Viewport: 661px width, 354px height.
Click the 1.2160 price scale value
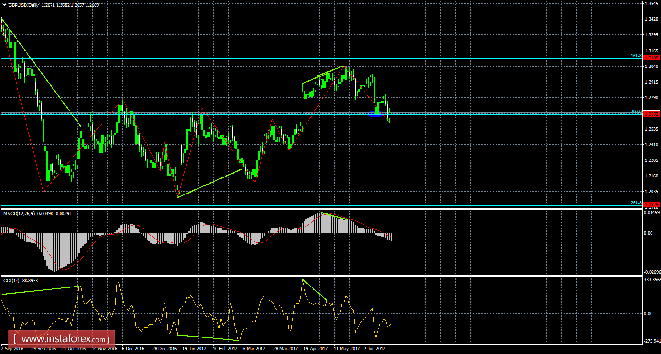click(652, 176)
